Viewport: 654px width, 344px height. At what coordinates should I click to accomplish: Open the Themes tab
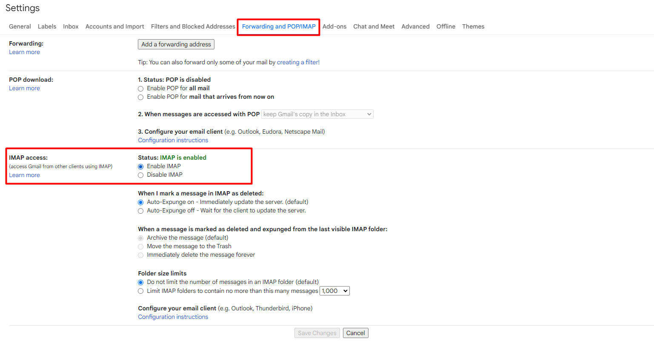click(473, 26)
